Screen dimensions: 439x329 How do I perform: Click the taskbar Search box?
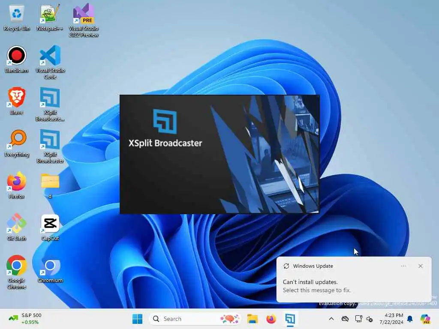195,319
